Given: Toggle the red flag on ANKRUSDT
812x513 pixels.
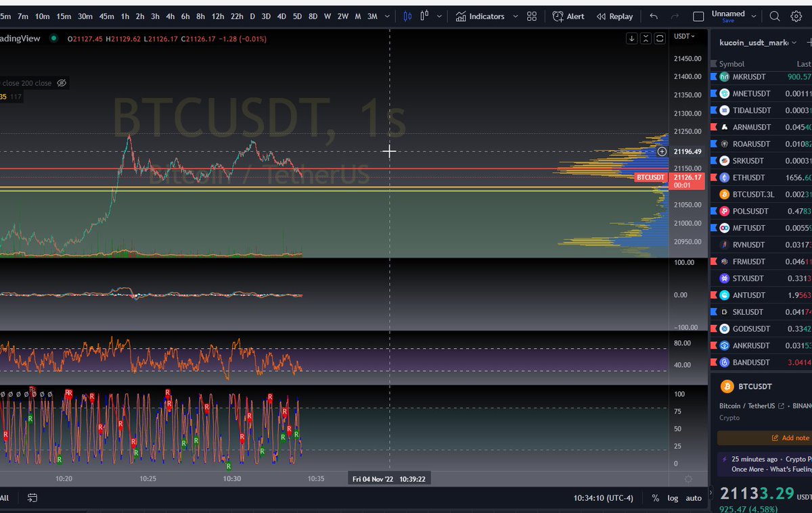Looking at the screenshot, I should tap(713, 345).
